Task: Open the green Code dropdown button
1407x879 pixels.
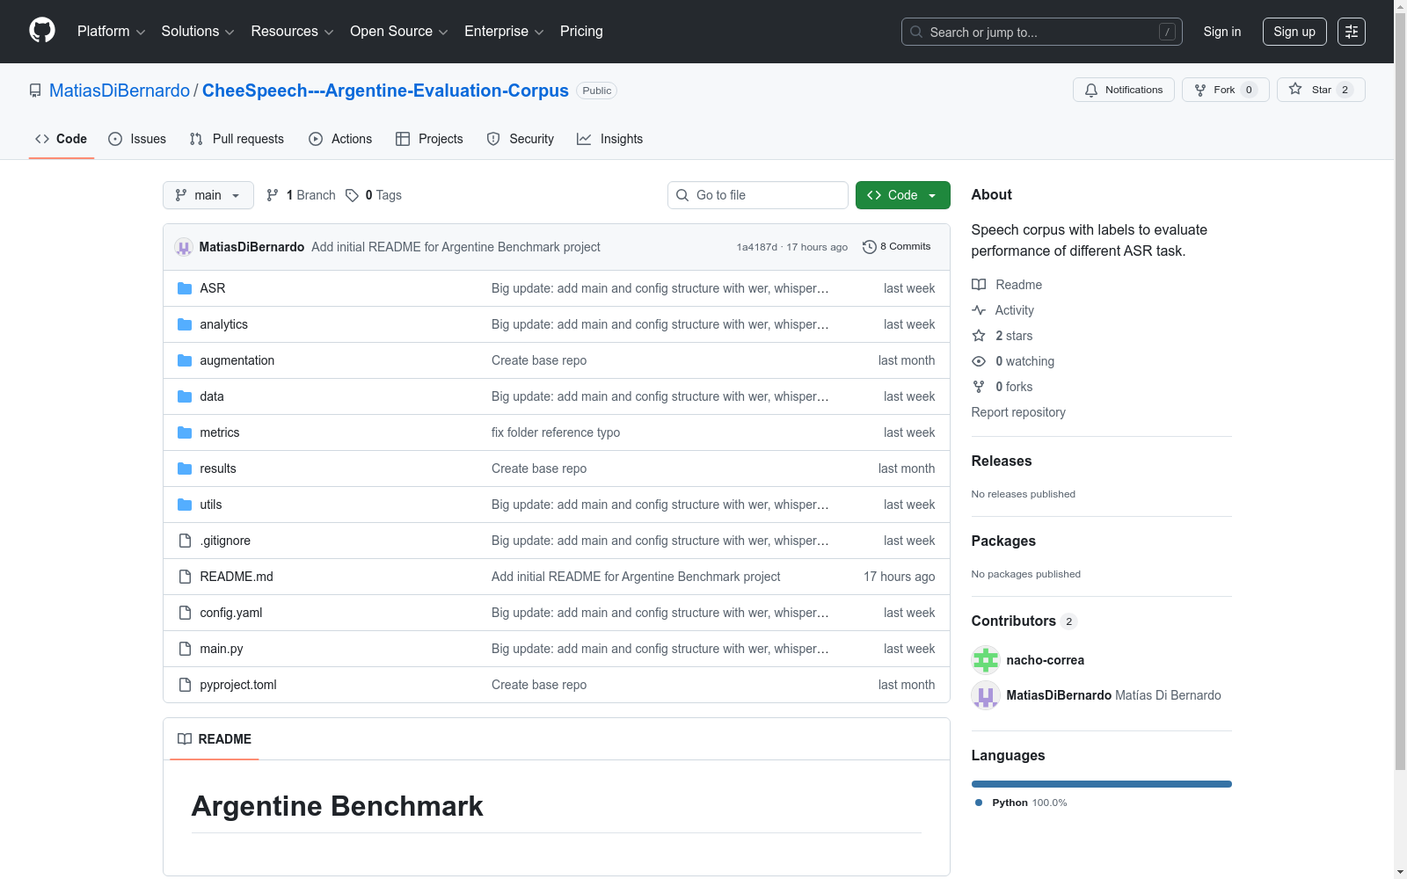Action: tap(902, 195)
